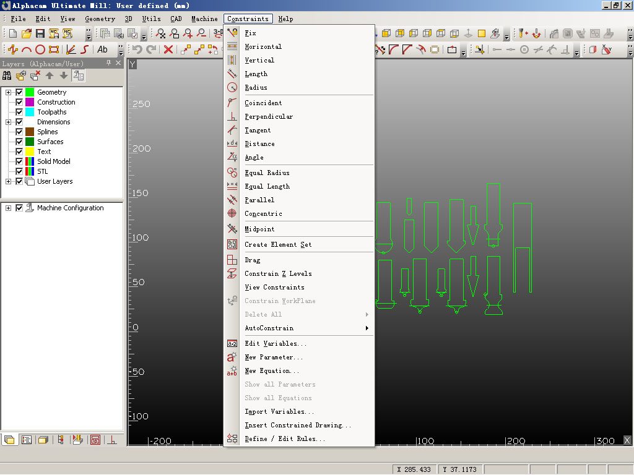Click the solid yellow square view icon
This screenshot has width=634, height=475.
(482, 33)
